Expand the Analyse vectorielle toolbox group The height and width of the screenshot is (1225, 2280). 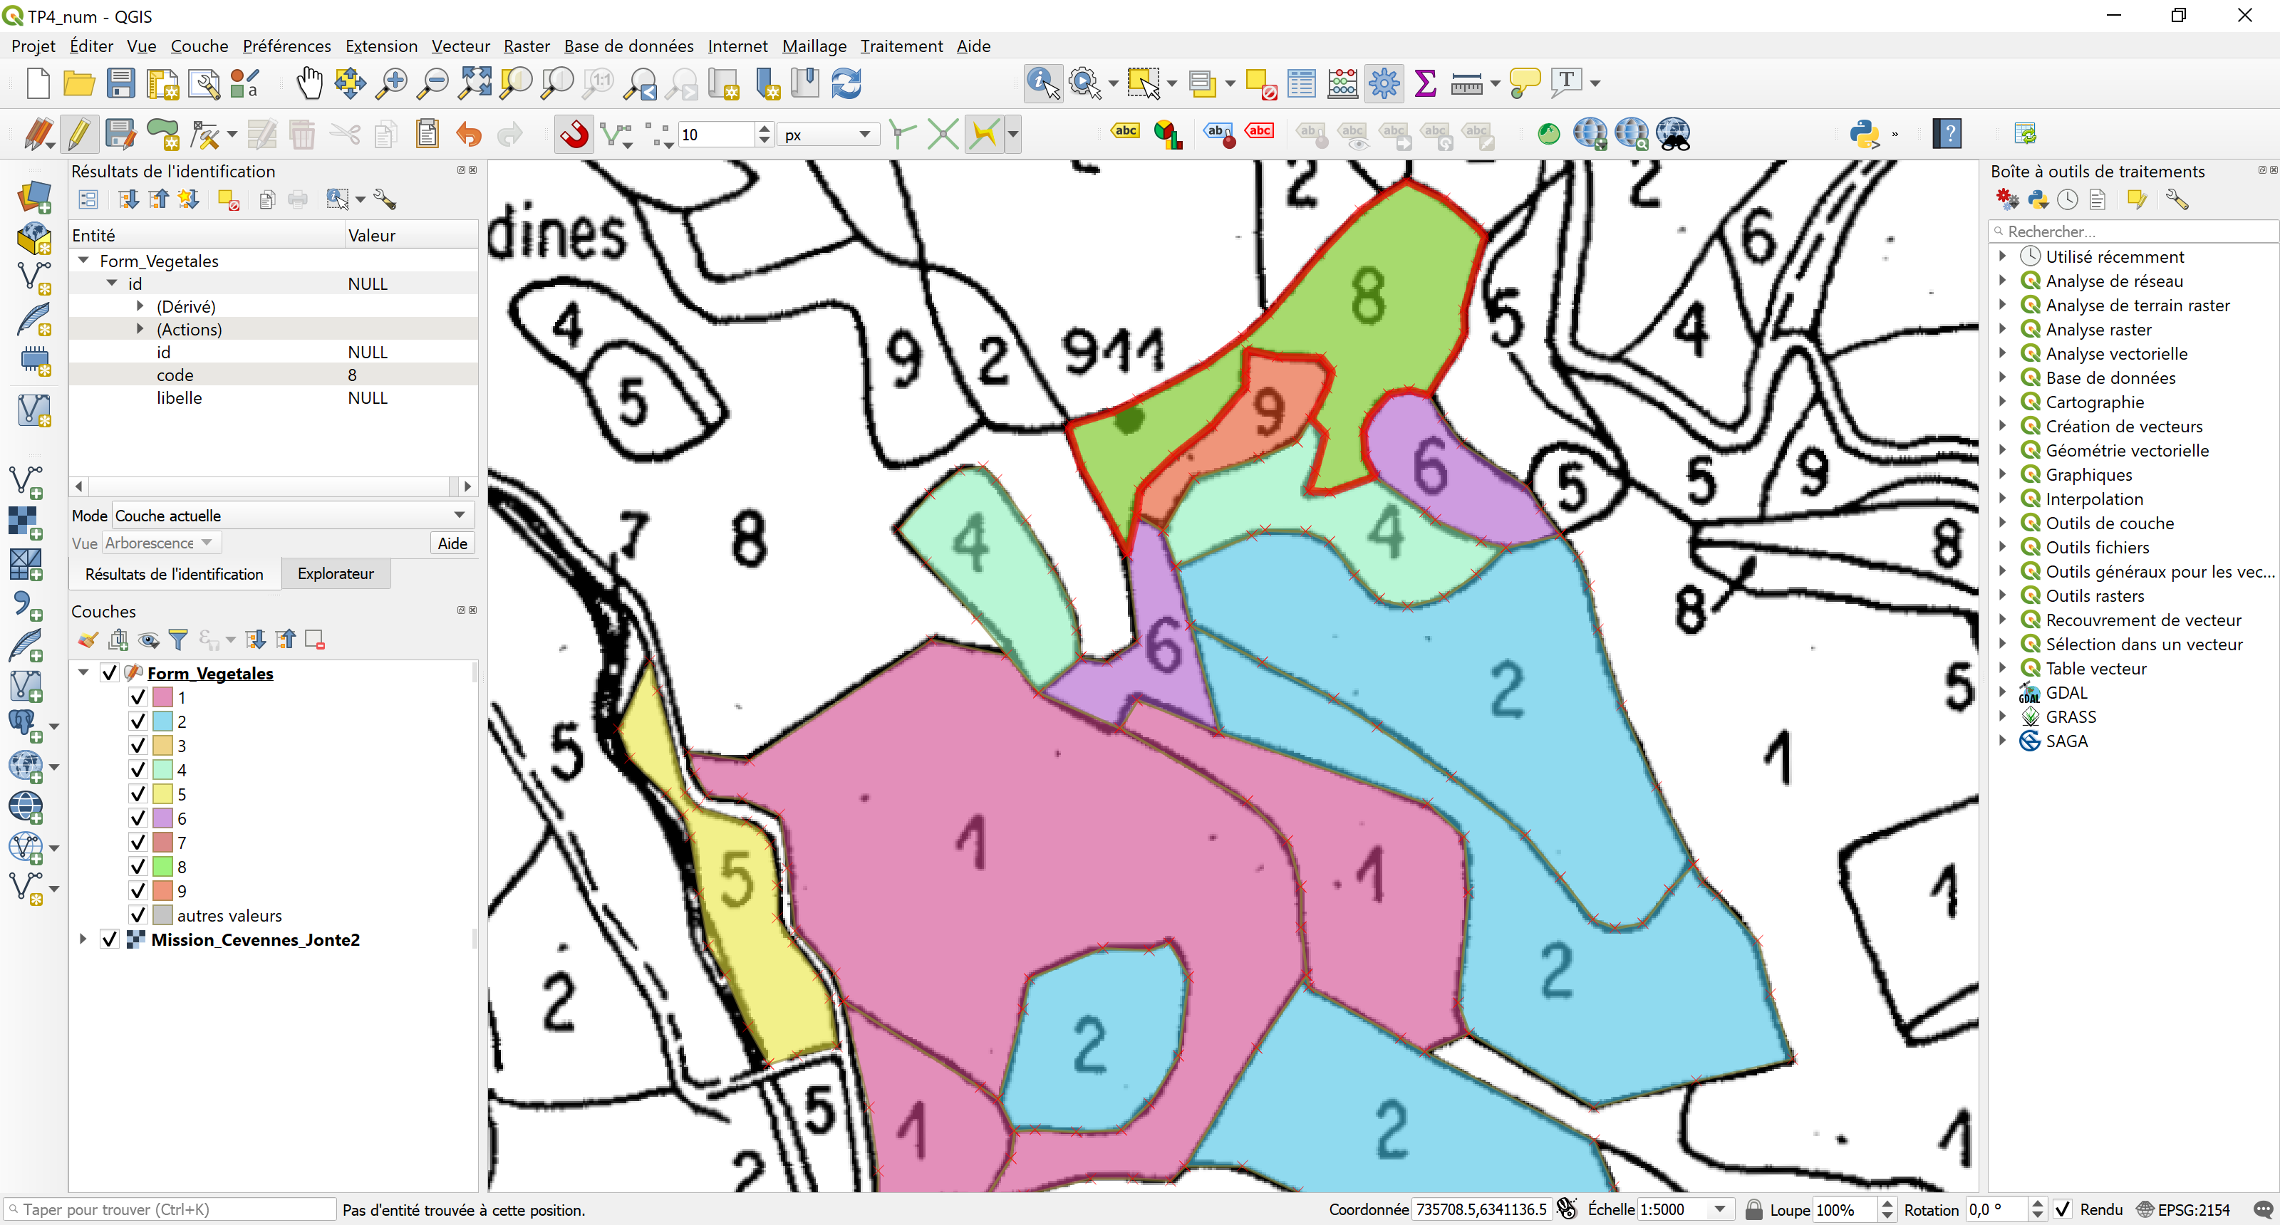tap(2003, 354)
